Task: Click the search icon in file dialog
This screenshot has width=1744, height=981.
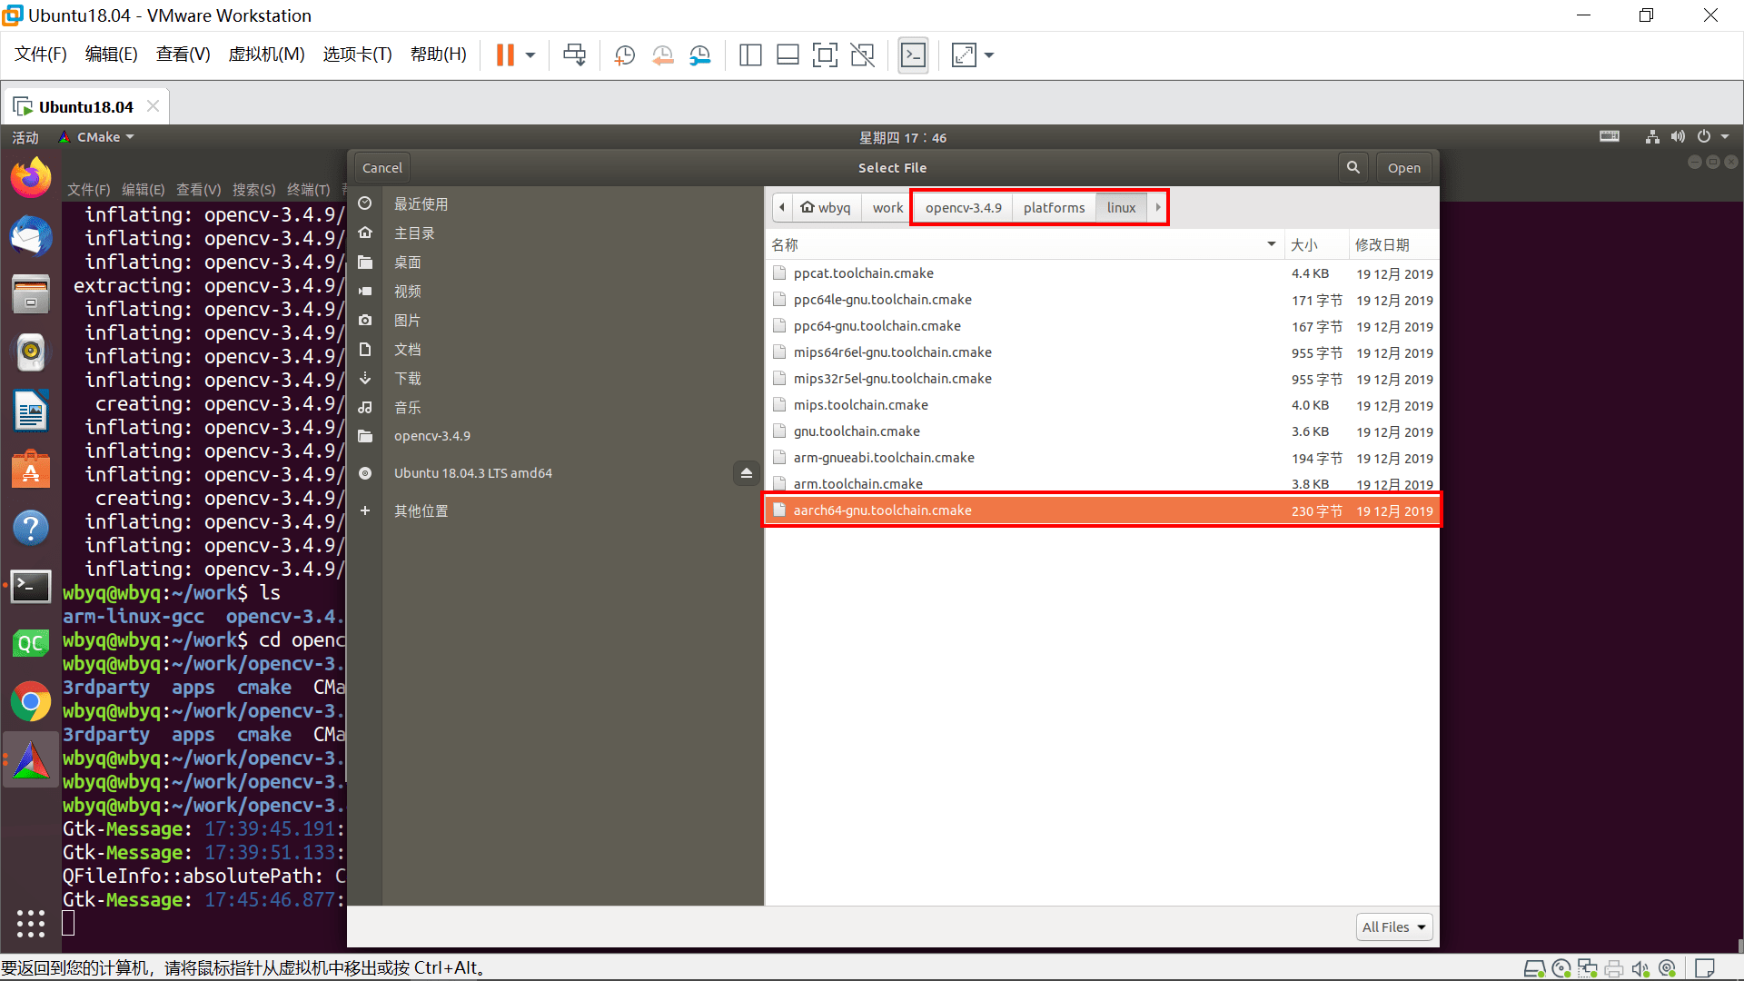Action: pos(1353,168)
